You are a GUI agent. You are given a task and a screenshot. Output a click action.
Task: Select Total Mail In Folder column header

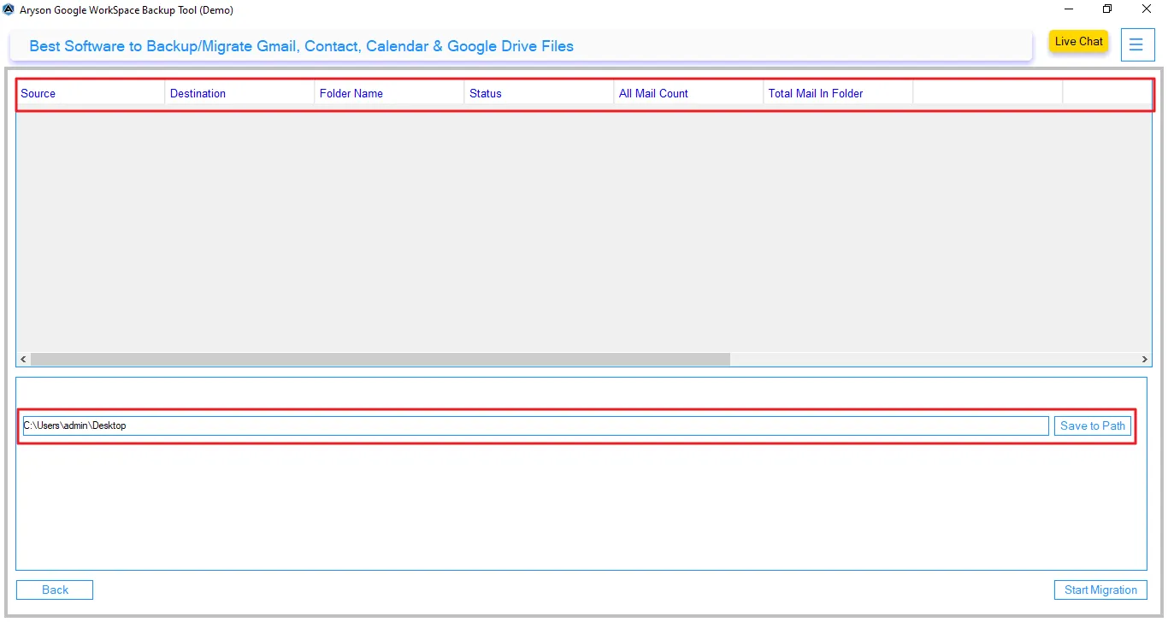point(815,93)
